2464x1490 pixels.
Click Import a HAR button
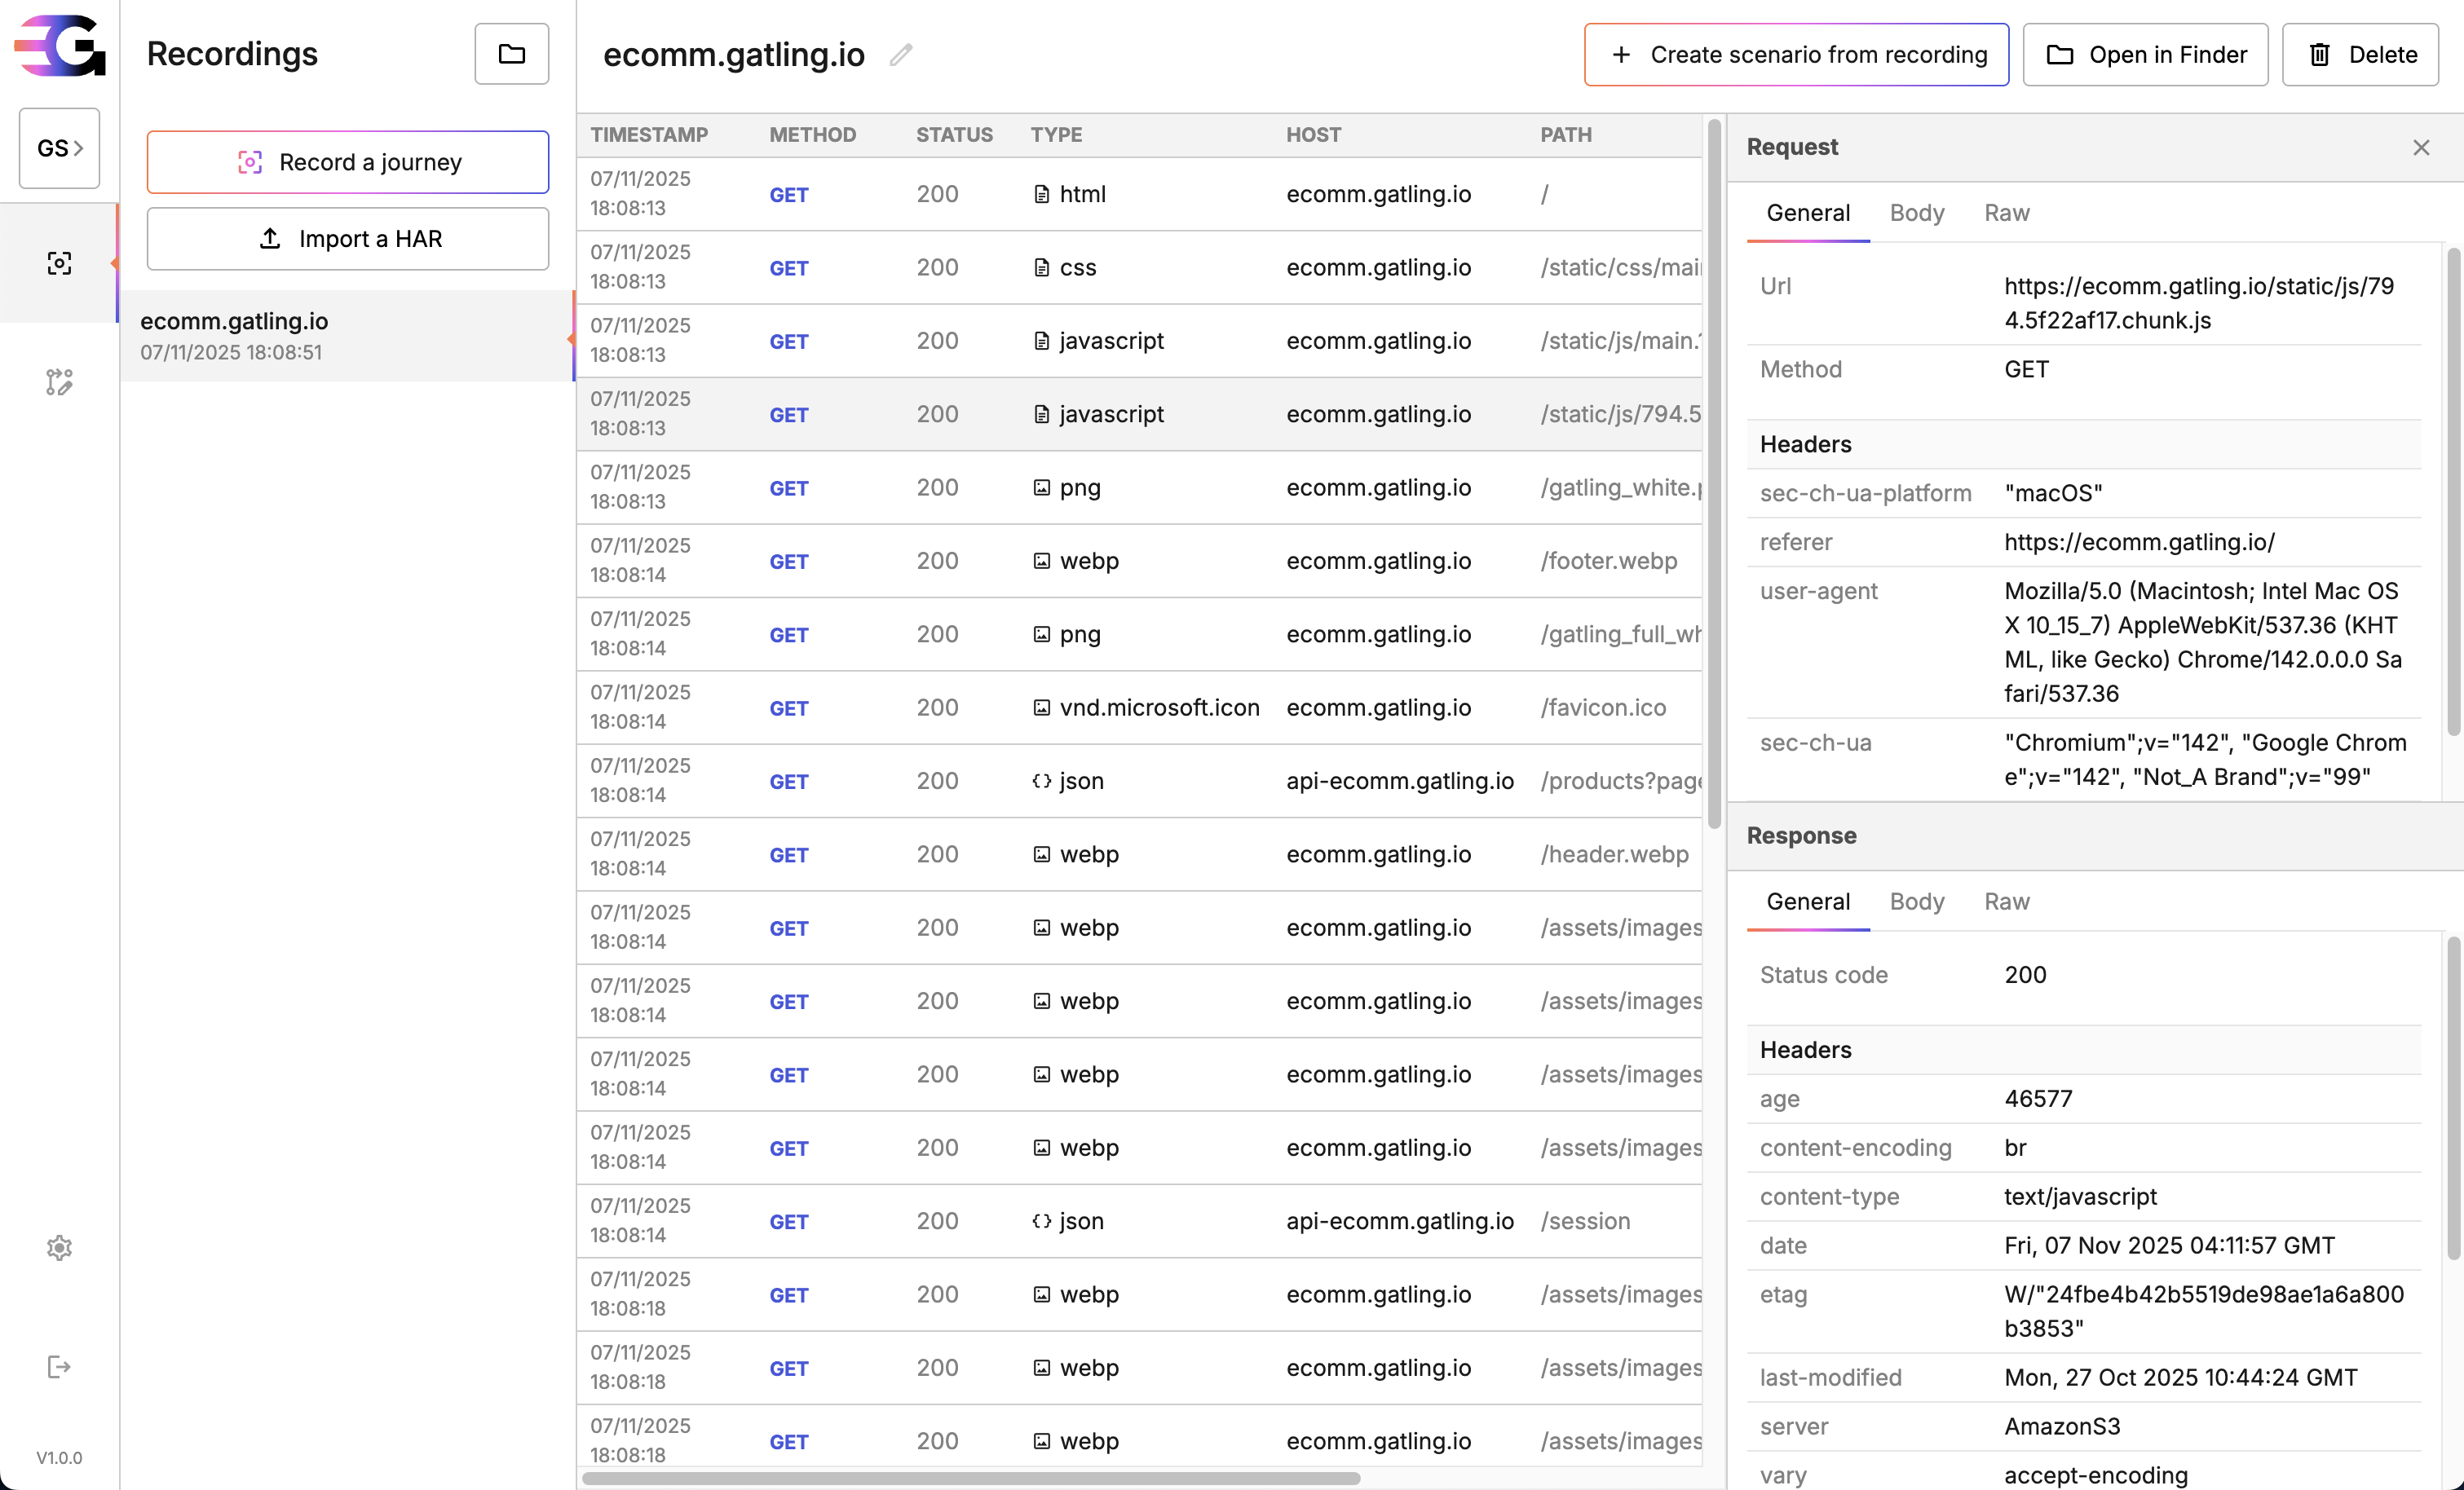pos(348,239)
